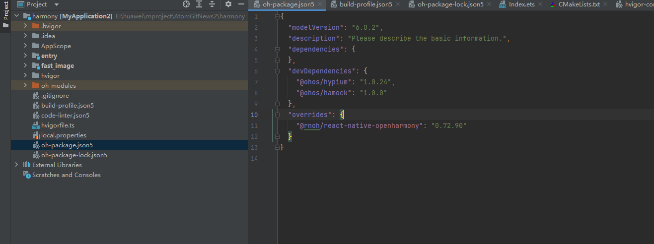Collapse the harmony root project node
654x244 pixels.
[16, 16]
